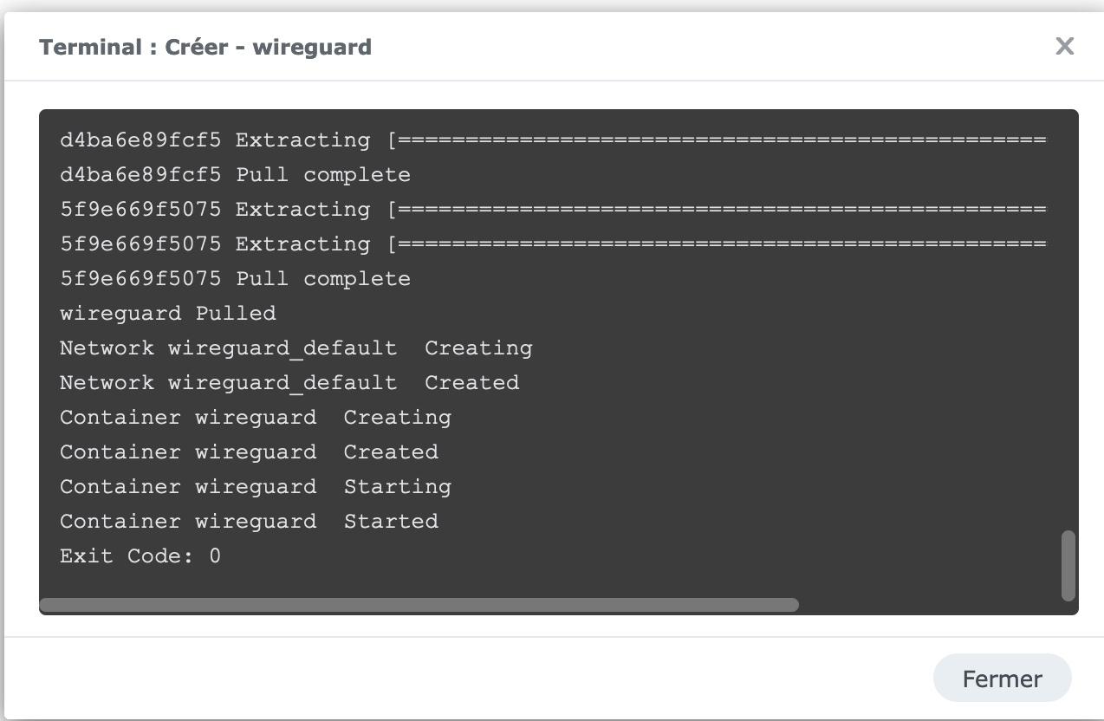Click the 'Container wireguard Starting' line
The image size is (1104, 721).
256,487
